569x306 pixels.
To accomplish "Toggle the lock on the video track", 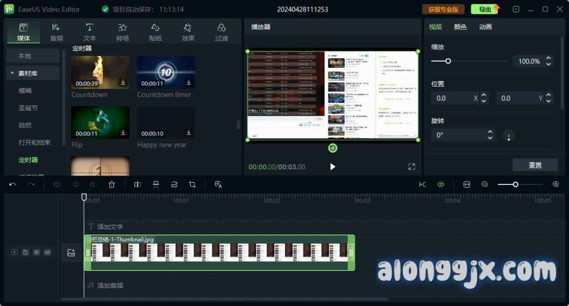I will [26, 252].
